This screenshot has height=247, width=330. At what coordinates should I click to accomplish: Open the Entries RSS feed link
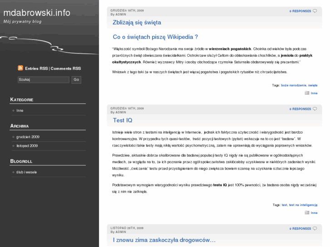click(36, 68)
